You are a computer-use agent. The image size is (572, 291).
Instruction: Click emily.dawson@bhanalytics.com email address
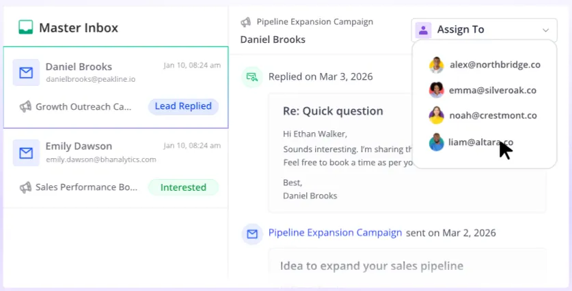click(x=100, y=159)
